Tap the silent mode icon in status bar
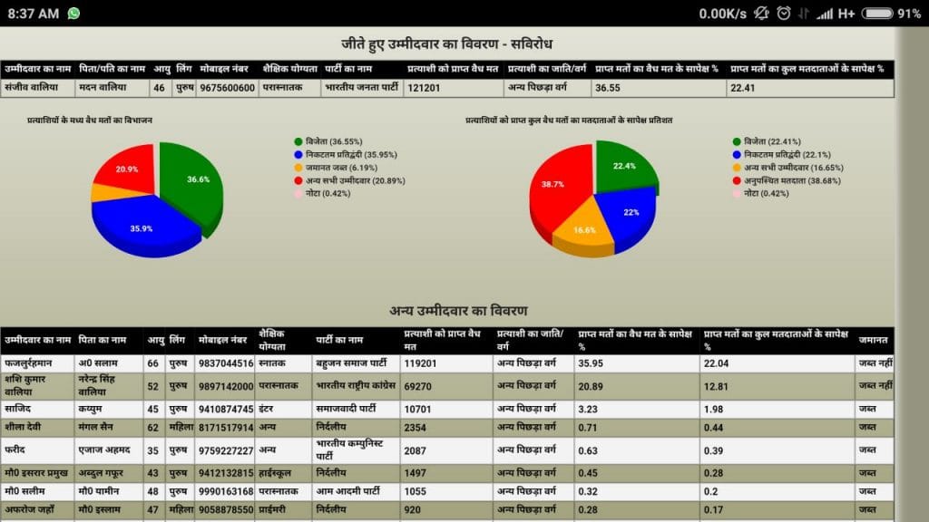Viewport: 929px width, 522px height. [761, 14]
